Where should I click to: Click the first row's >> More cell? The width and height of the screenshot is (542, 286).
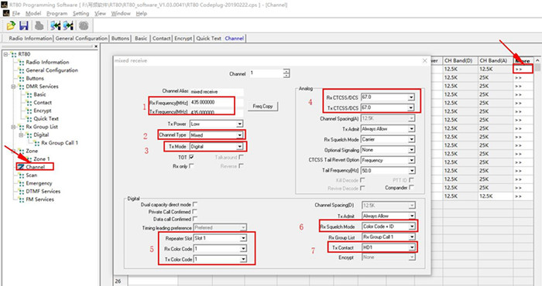(523, 69)
